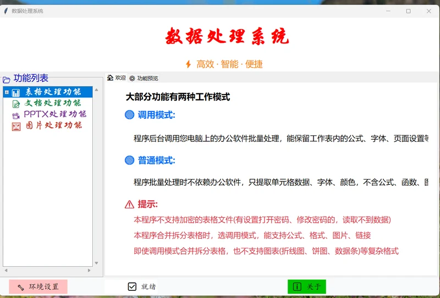Click the 就绪 status text

(x=148, y=286)
